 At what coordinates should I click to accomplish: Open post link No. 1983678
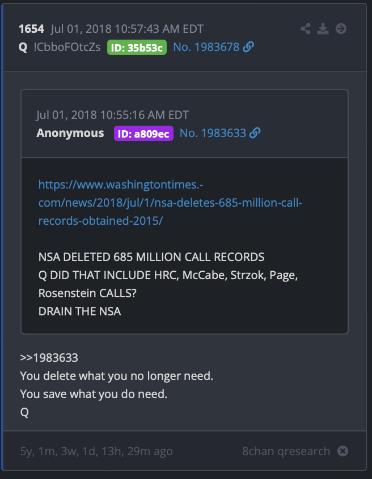206,47
